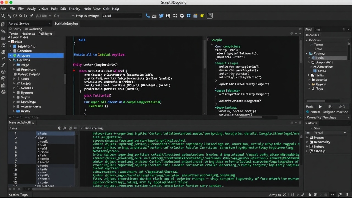Click the blue phone icon in toolbar
Viewport: 352px width, 198px height.
[148, 16]
